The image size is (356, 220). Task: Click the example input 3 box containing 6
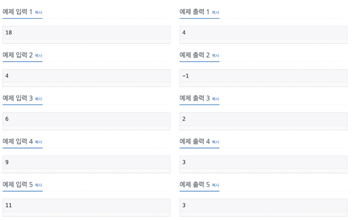click(x=87, y=121)
